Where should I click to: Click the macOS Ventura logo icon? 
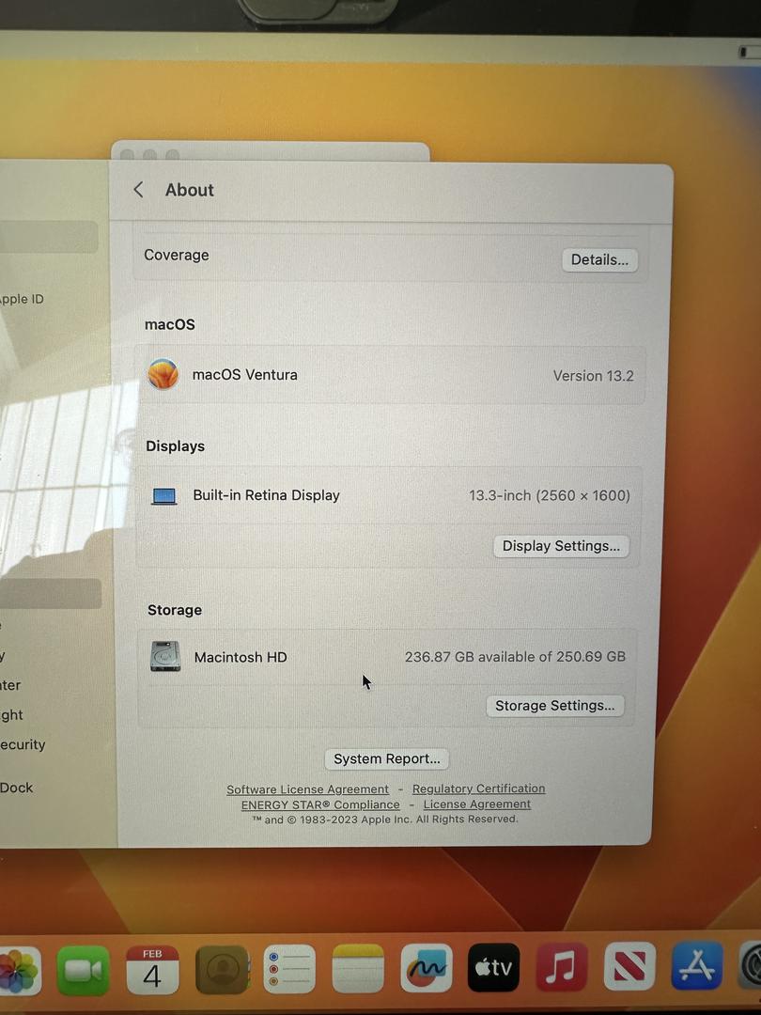pyautogui.click(x=163, y=374)
